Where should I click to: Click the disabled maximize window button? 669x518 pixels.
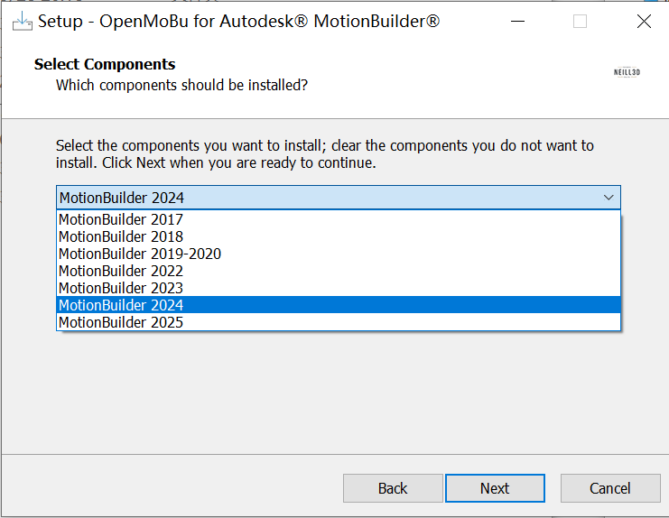(x=580, y=22)
